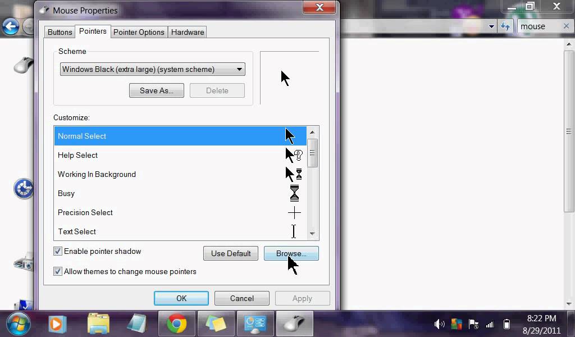575x337 pixels.
Task: Select the Text Select pointer row
Action: pos(180,231)
